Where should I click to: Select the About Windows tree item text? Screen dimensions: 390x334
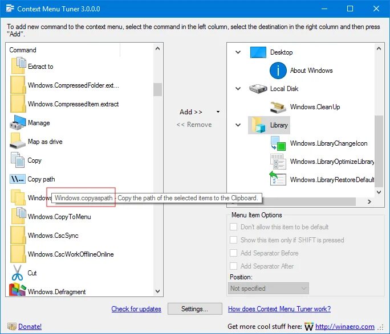tap(311, 71)
